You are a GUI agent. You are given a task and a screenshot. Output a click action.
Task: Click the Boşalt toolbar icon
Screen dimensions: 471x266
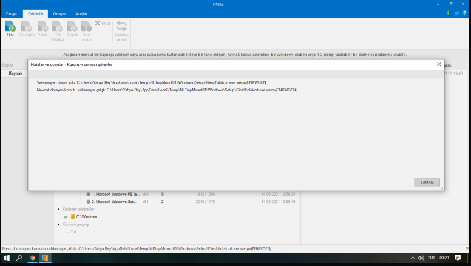pyautogui.click(x=72, y=26)
